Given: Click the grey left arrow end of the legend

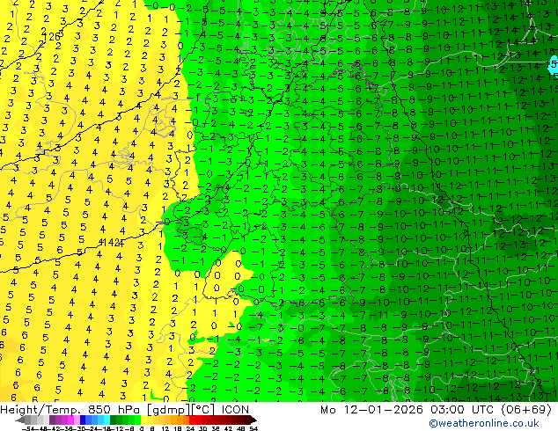Looking at the screenshot, I should point(20,420).
